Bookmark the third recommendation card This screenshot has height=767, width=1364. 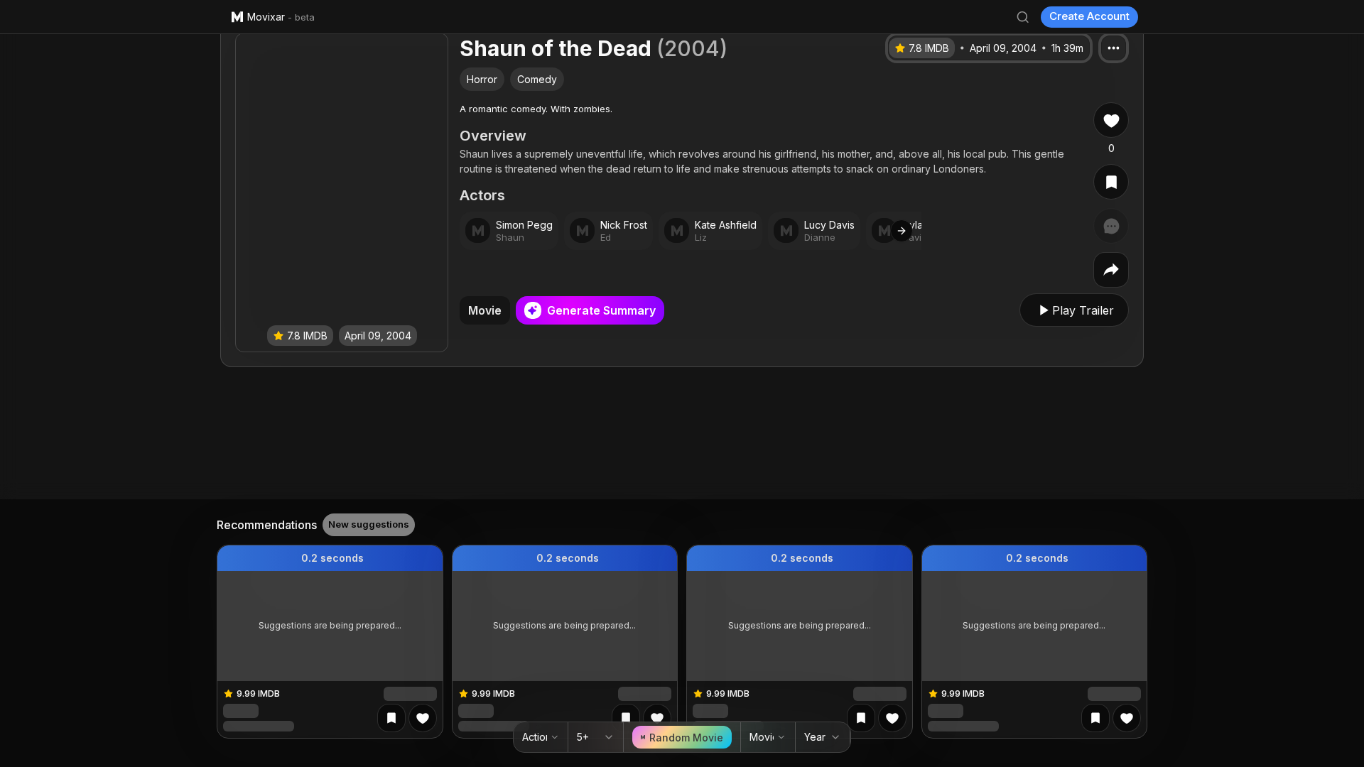pos(860,718)
